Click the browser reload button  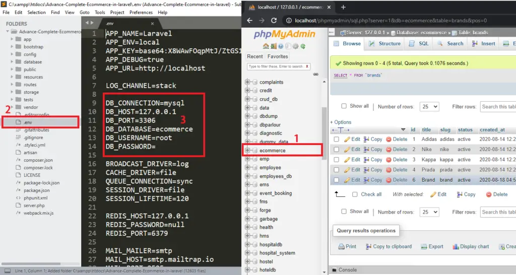[274, 21]
